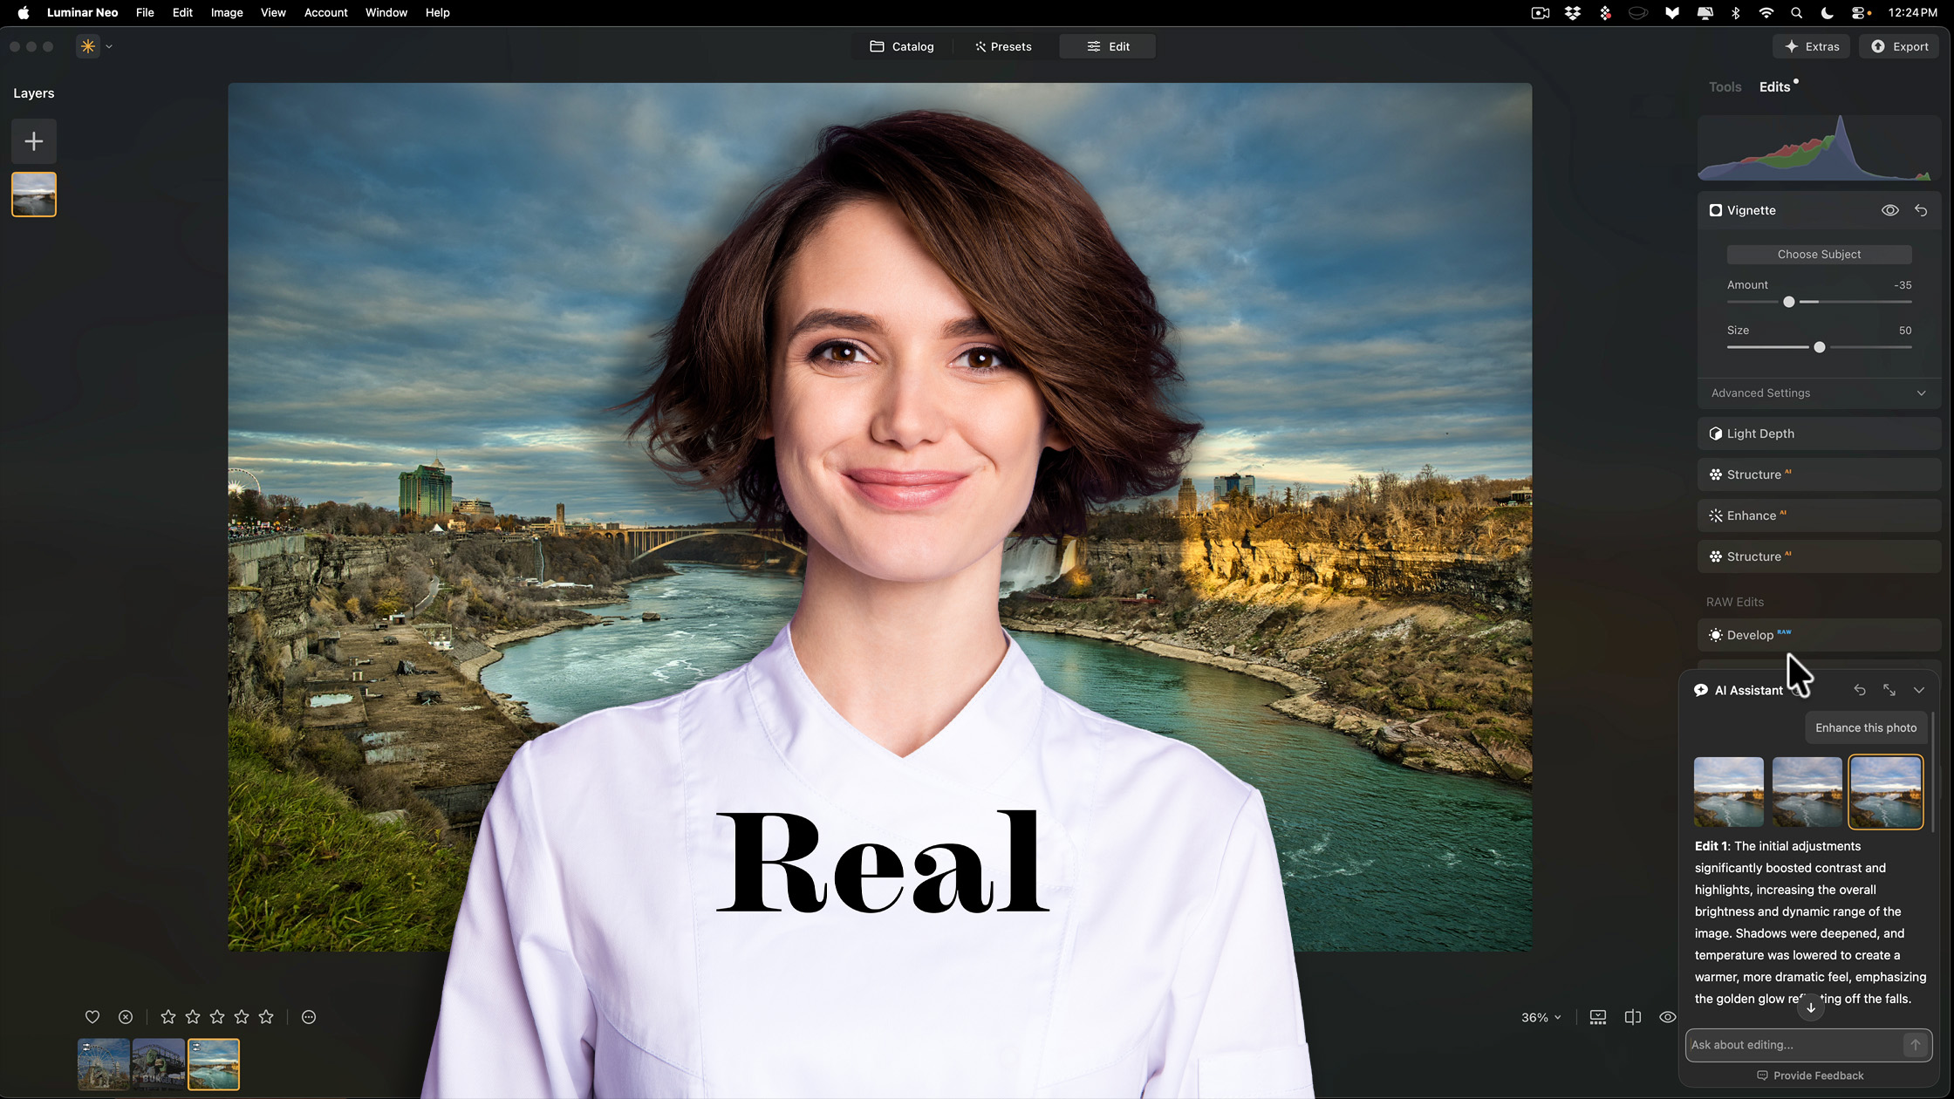Toggle Vignette visibility with the eye icon

1890,209
